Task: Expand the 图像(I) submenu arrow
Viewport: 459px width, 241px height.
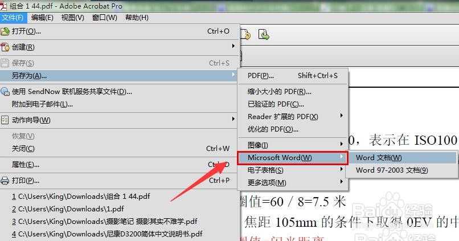Action: coord(341,144)
